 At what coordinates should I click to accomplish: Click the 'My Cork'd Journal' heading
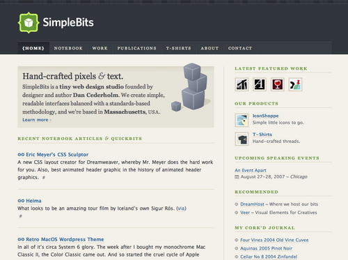[x=264, y=228]
